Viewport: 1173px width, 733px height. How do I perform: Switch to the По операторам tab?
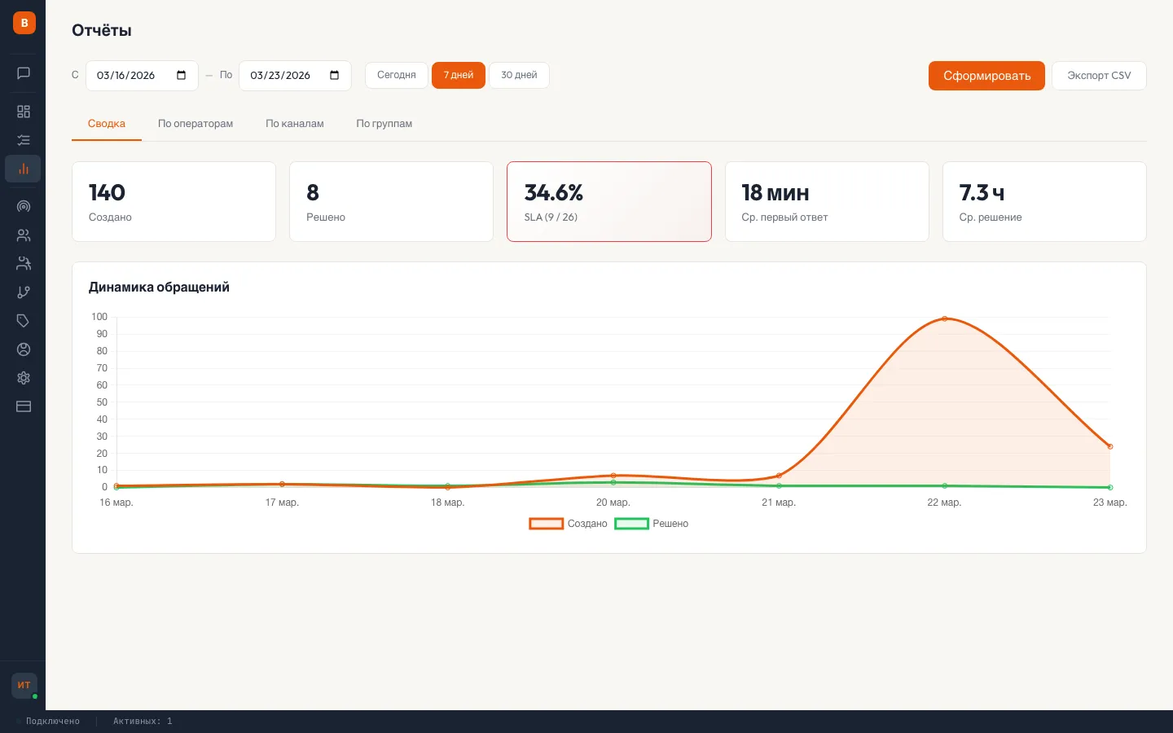point(195,124)
